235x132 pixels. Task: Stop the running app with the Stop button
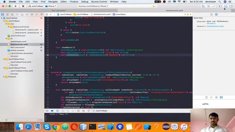click(x=23, y=6)
